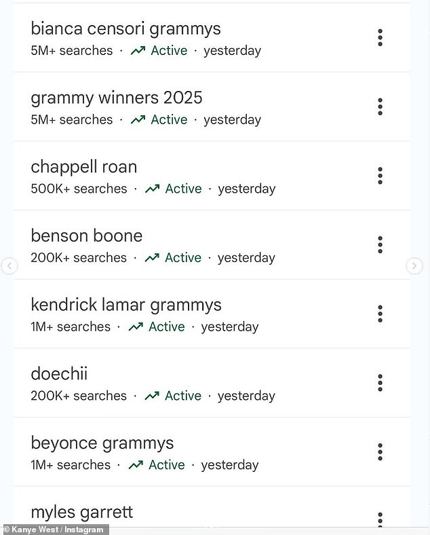430x535 pixels.
Task: Open more options for chappell roan
Action: click(380, 176)
